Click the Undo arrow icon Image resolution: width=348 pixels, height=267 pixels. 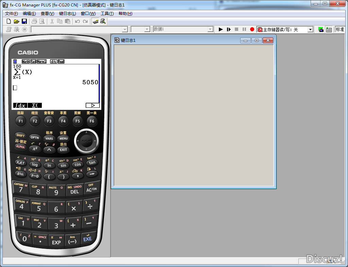tap(77, 21)
